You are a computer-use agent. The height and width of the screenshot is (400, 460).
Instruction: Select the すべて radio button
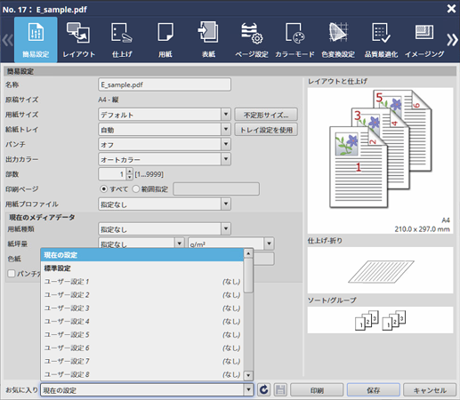coord(103,188)
